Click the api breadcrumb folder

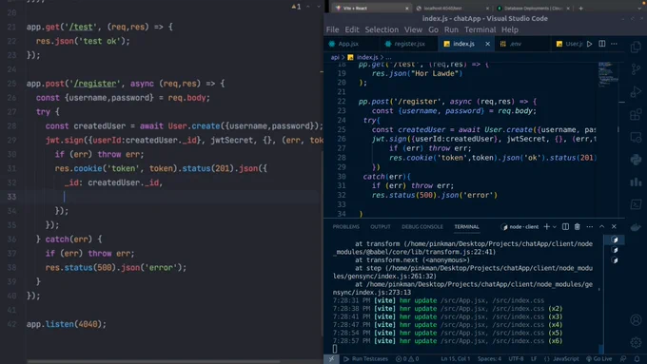pos(335,57)
